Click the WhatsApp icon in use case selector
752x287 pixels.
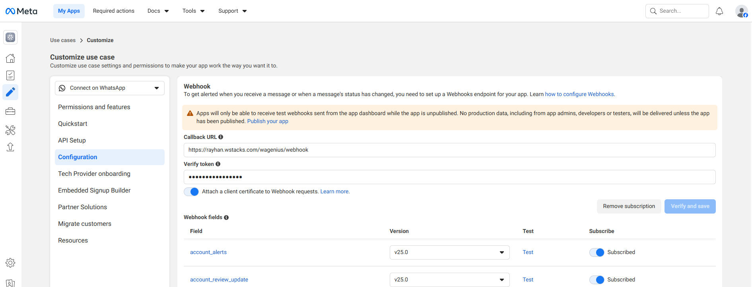tap(62, 88)
